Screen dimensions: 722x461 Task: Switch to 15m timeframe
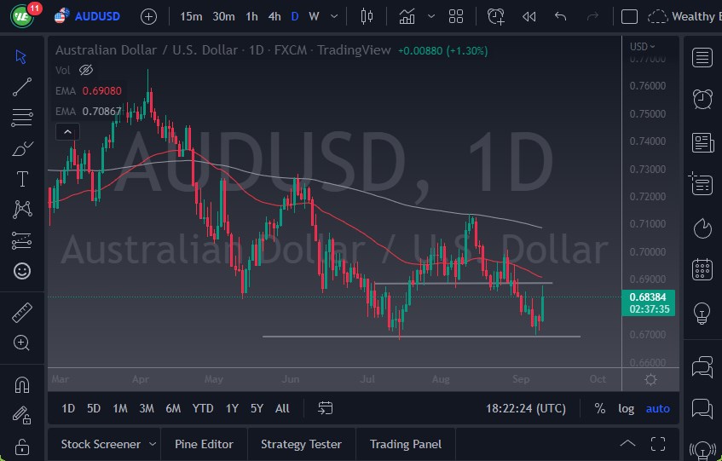191,16
